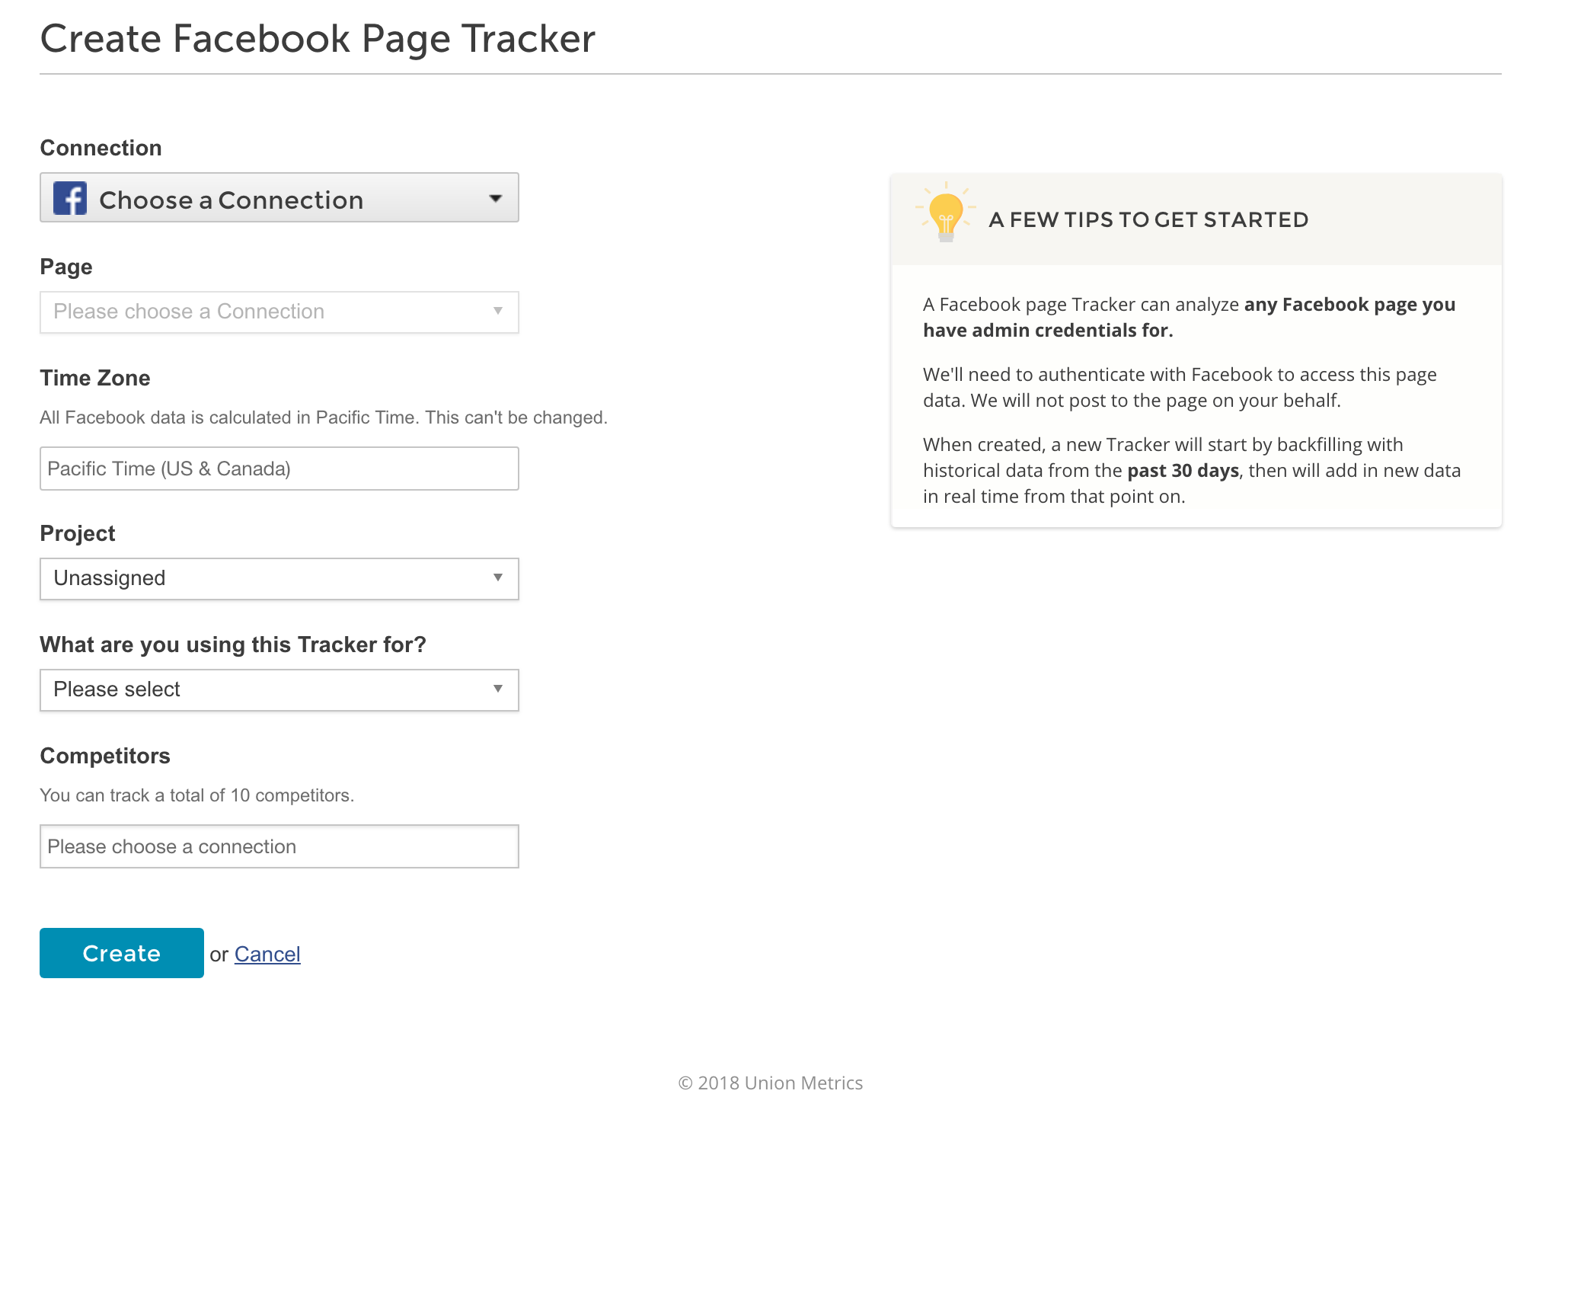This screenshot has height=1289, width=1584.
Task: Click the 2018 Union Metrics footer text
Action: point(771,1083)
